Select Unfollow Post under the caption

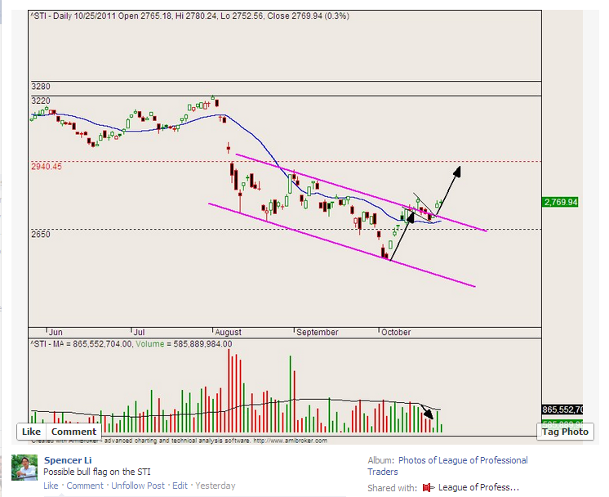tap(138, 486)
